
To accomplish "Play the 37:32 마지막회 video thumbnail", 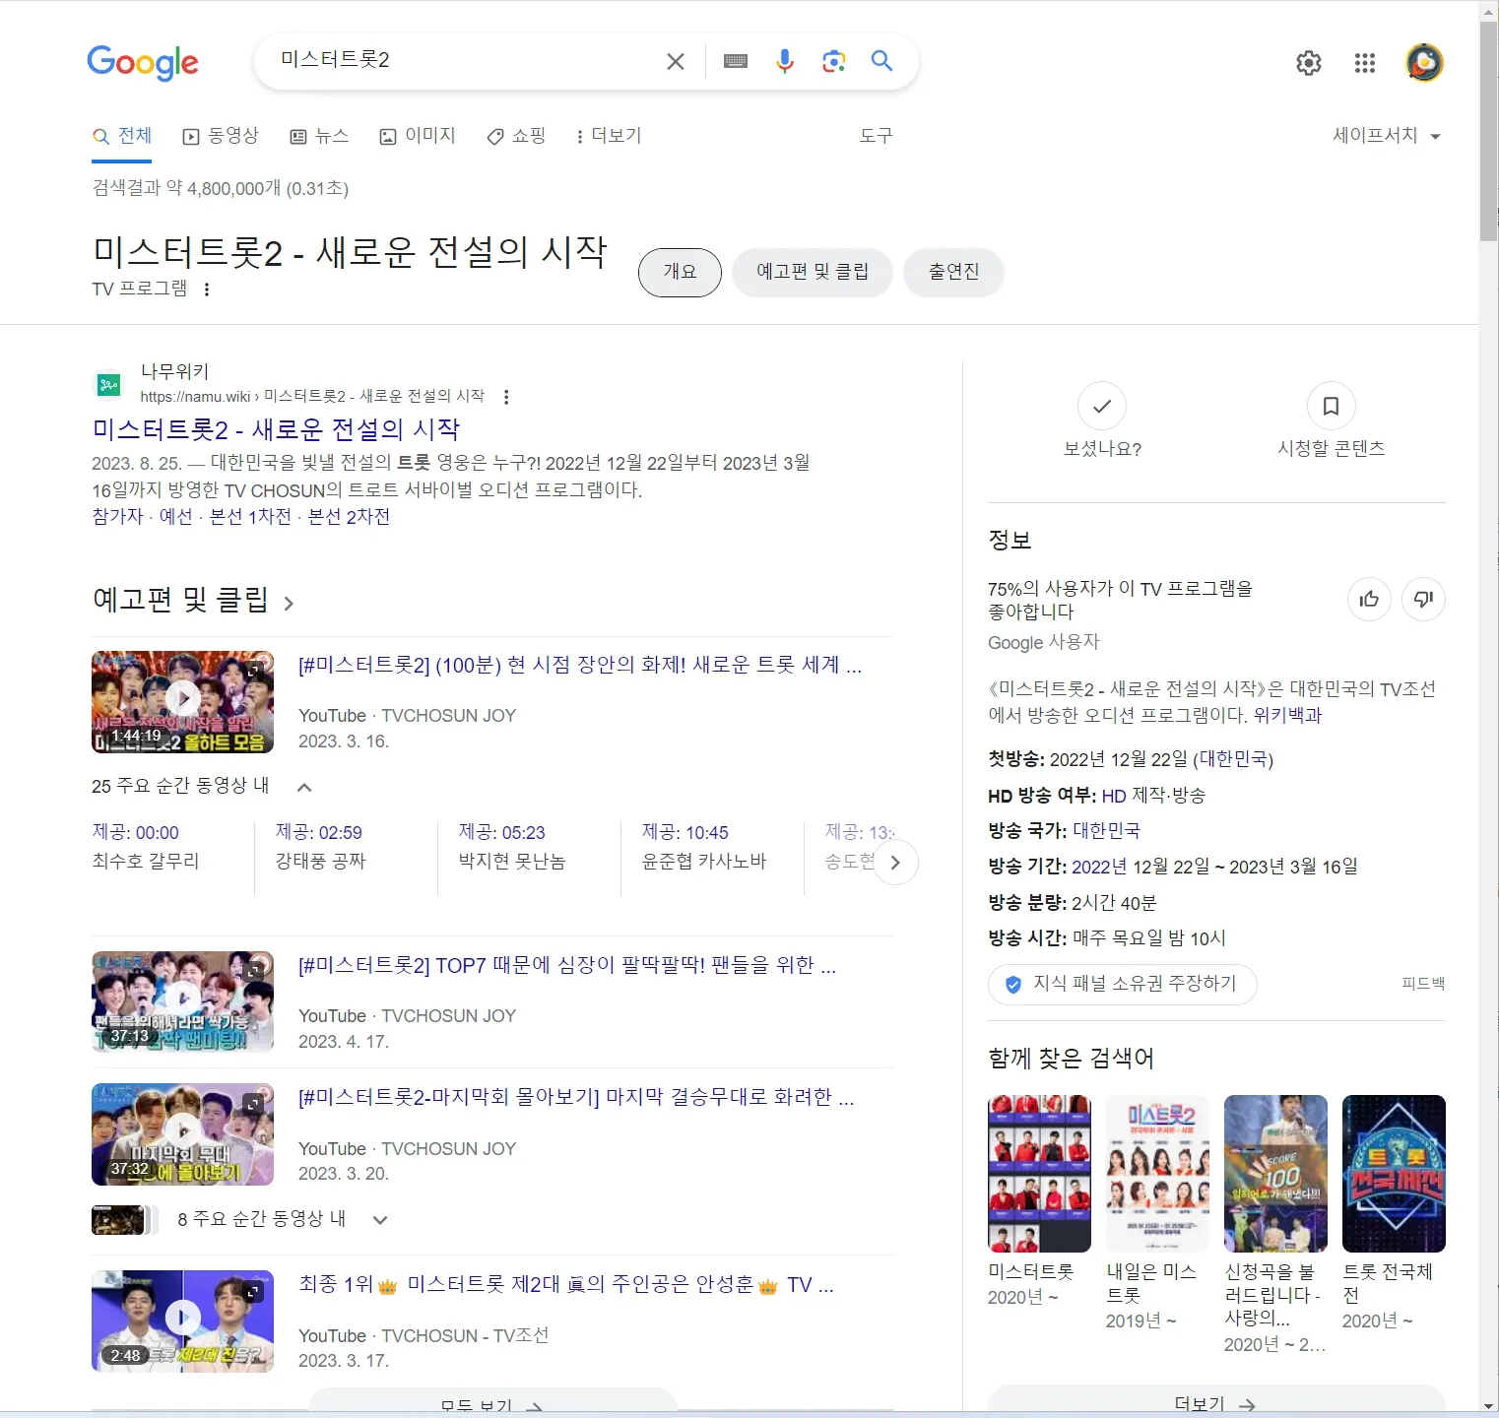I will click(182, 1134).
